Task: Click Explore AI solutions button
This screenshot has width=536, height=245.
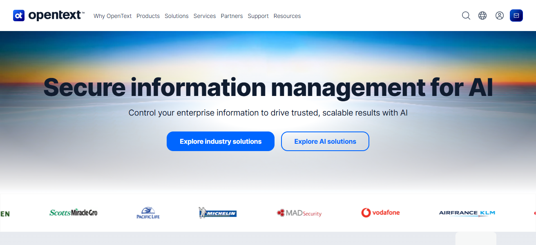Action: coord(325,141)
